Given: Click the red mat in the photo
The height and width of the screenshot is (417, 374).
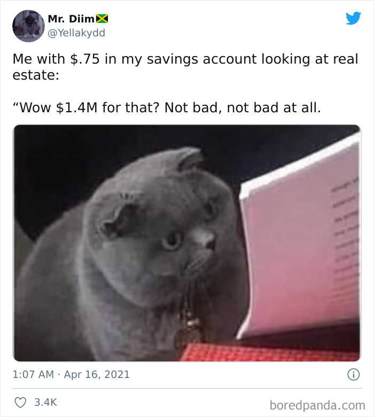Looking at the screenshot, I should 270,352.
